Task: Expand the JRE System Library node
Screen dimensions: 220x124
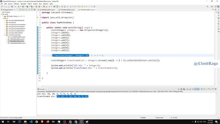Action: 3,16
